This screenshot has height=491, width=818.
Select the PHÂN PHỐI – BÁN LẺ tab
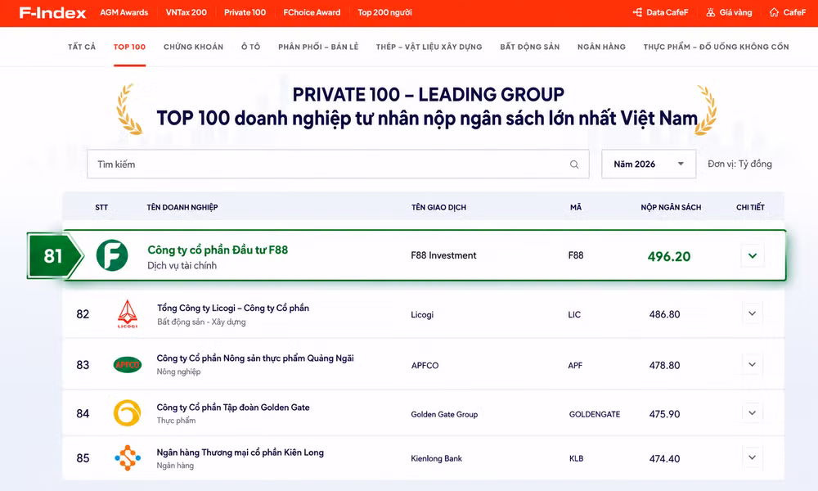point(318,47)
